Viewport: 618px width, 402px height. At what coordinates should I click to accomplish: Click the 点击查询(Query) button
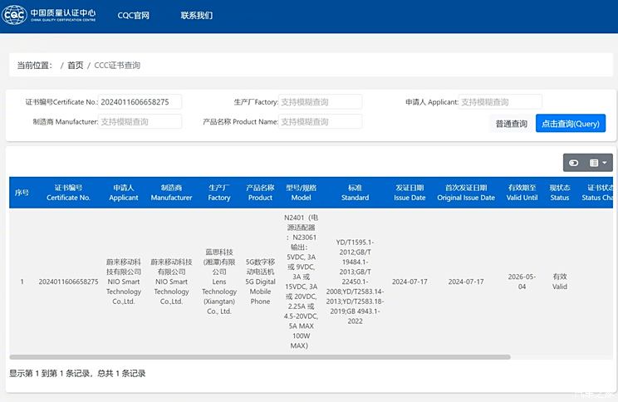[x=570, y=123]
